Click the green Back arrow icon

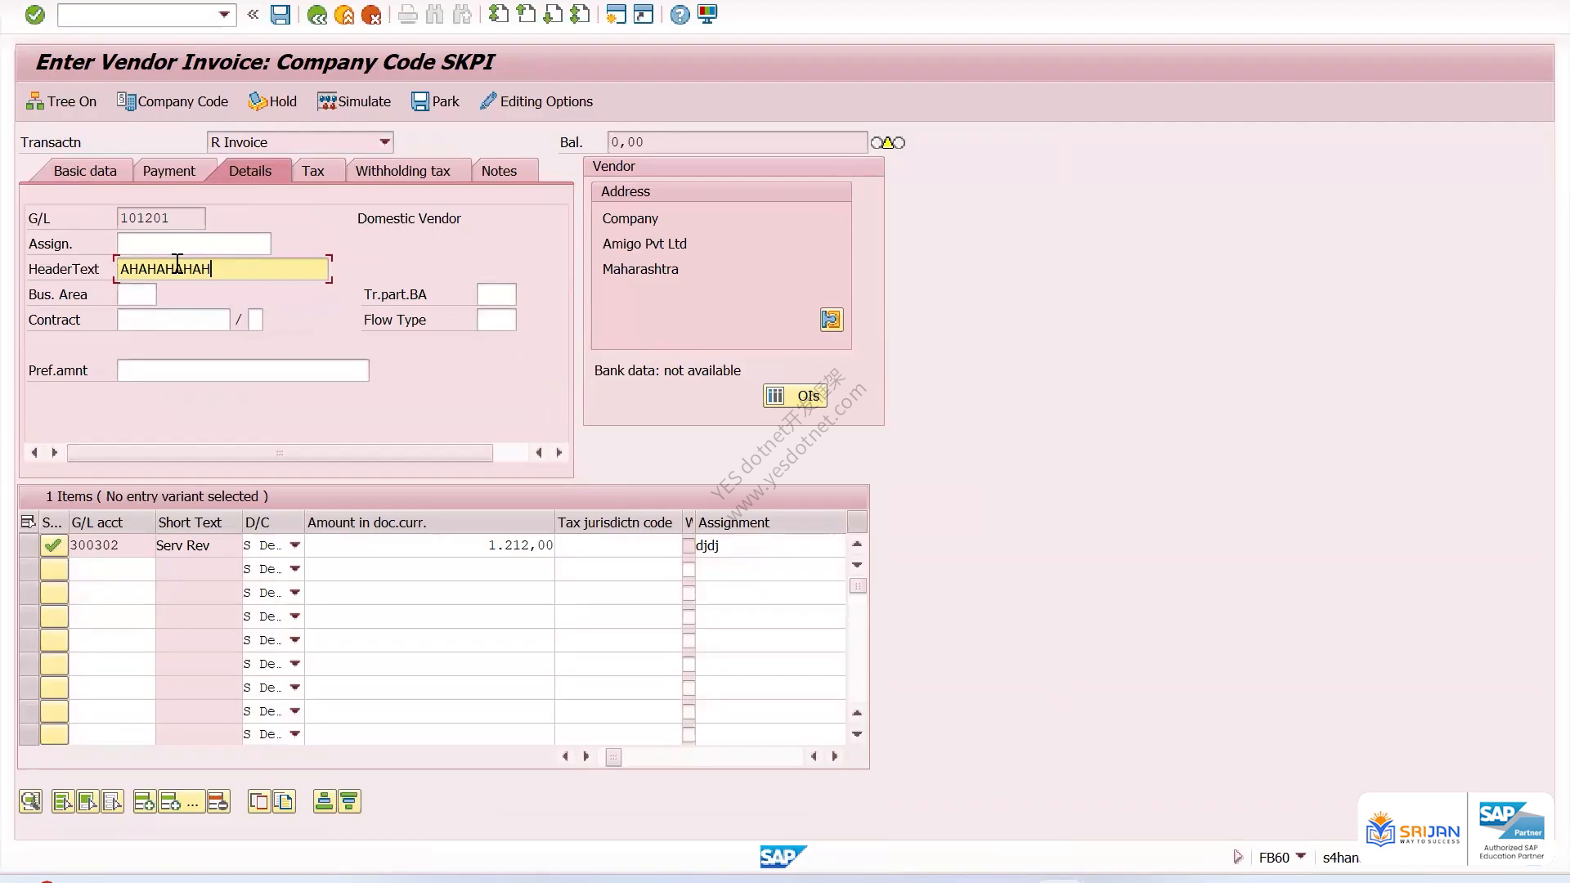(x=317, y=15)
